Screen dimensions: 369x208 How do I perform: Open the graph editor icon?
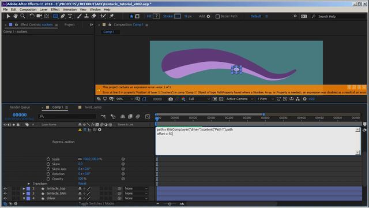148,117
